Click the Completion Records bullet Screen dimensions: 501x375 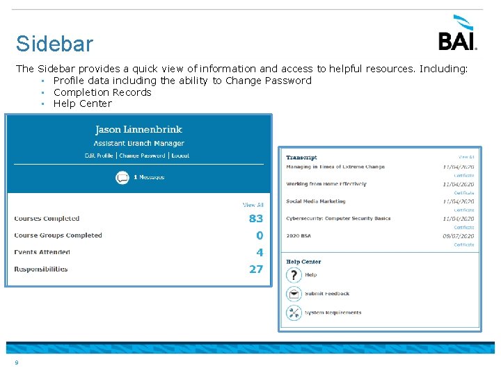pos(102,92)
